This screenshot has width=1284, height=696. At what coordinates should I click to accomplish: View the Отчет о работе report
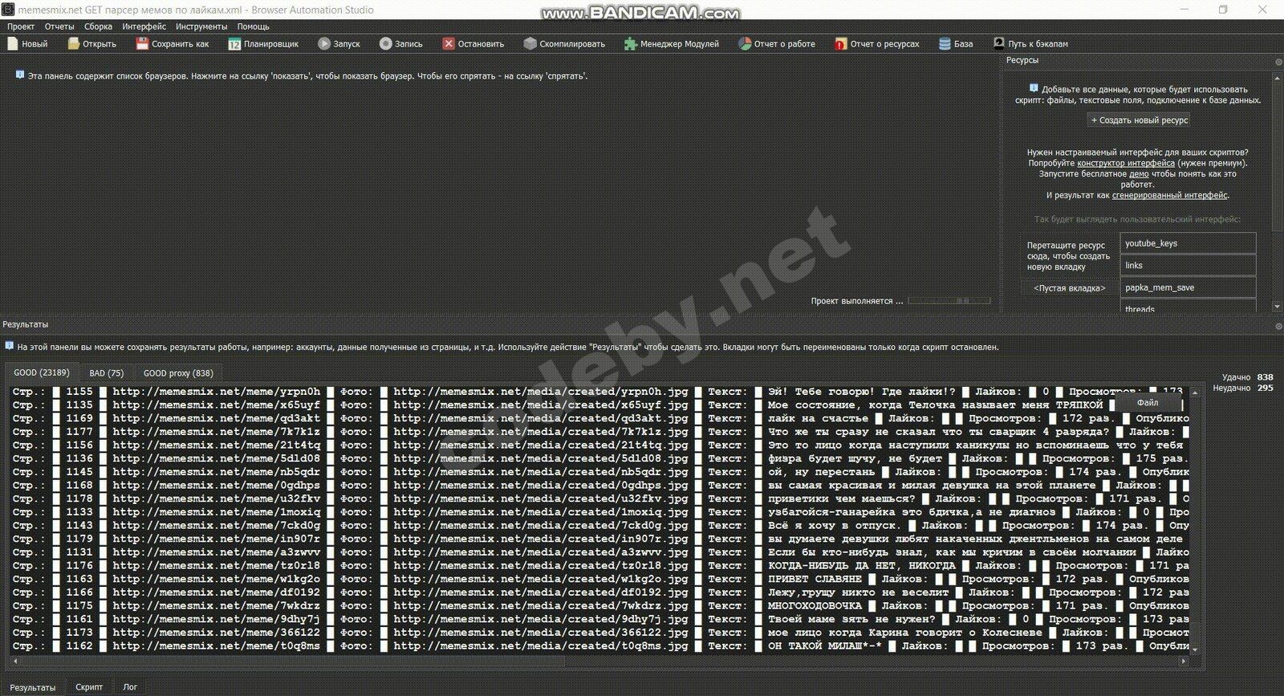click(x=777, y=44)
